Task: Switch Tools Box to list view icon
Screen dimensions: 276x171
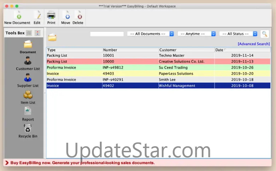Action: [29, 33]
